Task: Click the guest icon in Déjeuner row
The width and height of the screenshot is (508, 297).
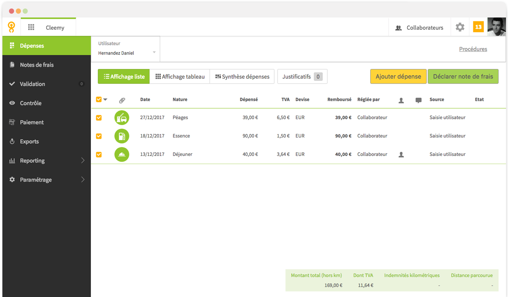Action: [x=401, y=155]
